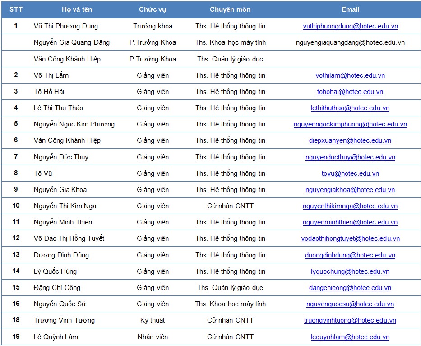This screenshot has height=346, width=421.
Task: Select the name Nguyễn Gia Khoa
Action: pyautogui.click(x=60, y=190)
